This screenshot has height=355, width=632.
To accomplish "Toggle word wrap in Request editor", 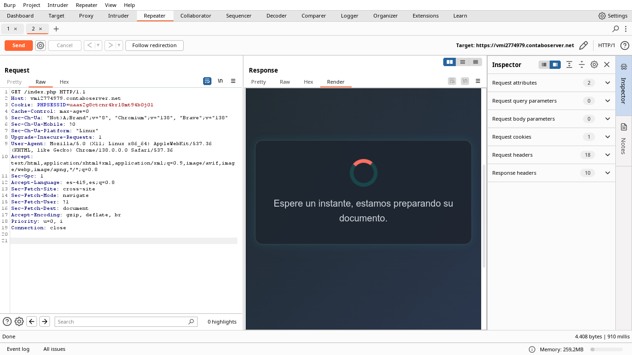I will point(207,81).
